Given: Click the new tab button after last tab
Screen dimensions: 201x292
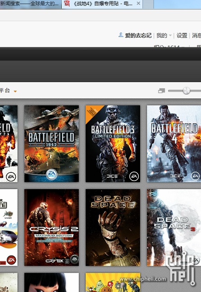Looking at the screenshot, I should point(148,4).
